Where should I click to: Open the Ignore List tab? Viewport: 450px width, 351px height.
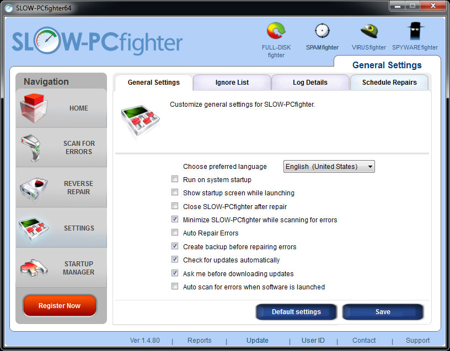(232, 83)
